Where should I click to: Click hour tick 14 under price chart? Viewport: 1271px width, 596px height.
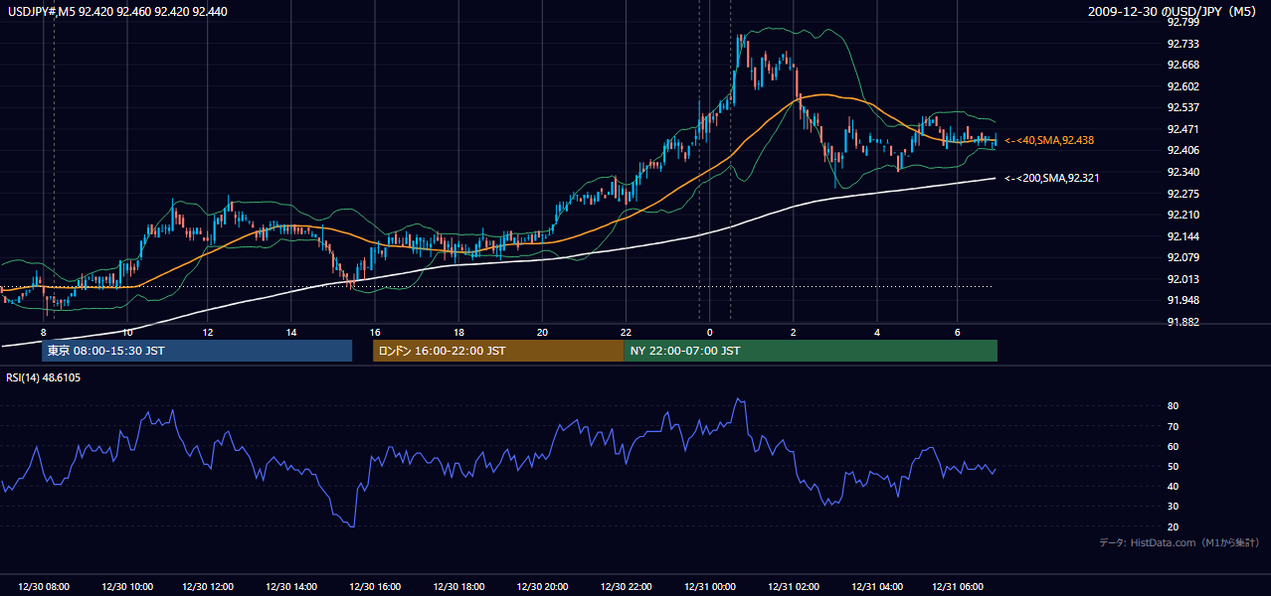[x=290, y=332]
